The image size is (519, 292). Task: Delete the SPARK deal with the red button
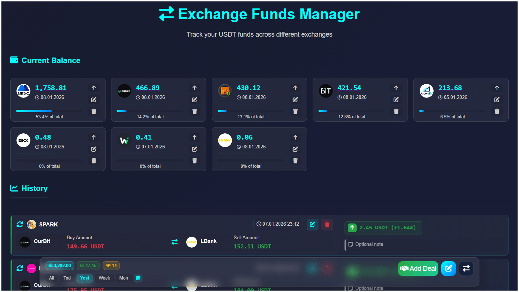327,224
